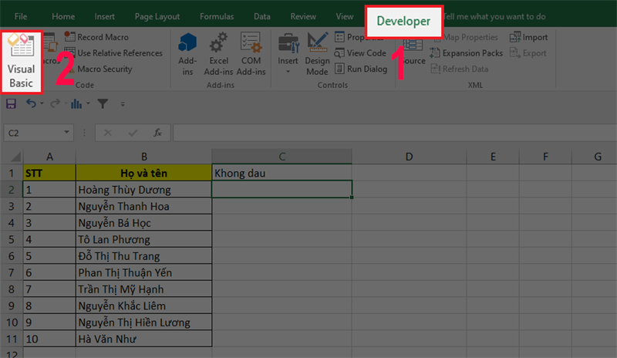
Task: Toggle Design Mode
Action: pyautogui.click(x=317, y=54)
